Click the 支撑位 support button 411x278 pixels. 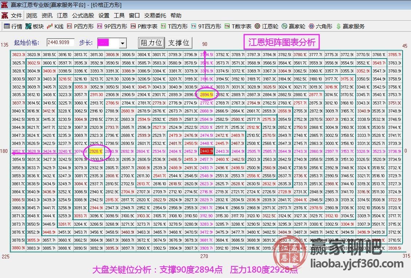(x=179, y=43)
